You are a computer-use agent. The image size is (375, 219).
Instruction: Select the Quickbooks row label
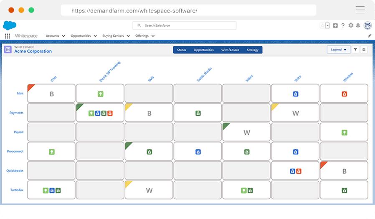pyautogui.click(x=15, y=171)
